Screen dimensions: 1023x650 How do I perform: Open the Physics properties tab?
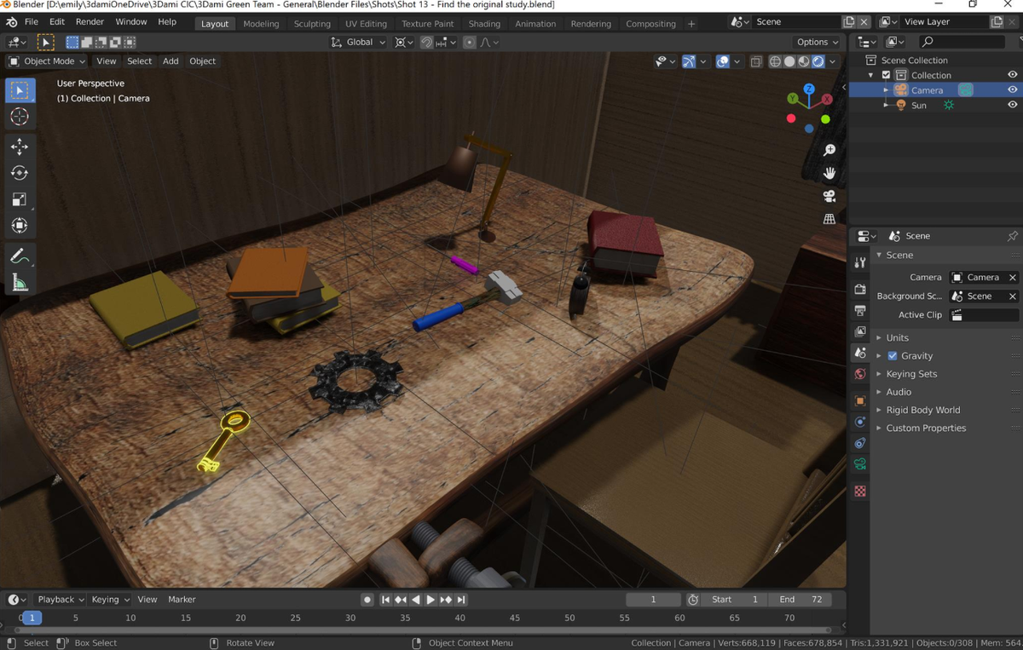point(860,422)
